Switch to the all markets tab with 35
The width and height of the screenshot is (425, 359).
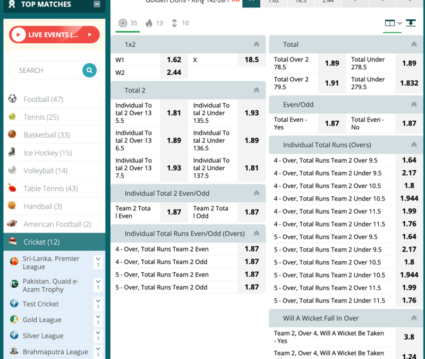(x=128, y=23)
